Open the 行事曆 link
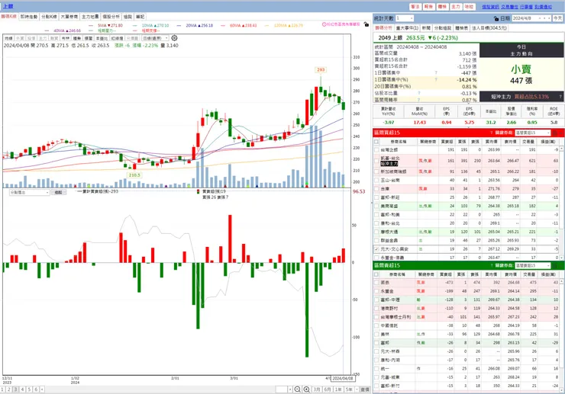Viewport: 565px width, 394px height. 527,7
